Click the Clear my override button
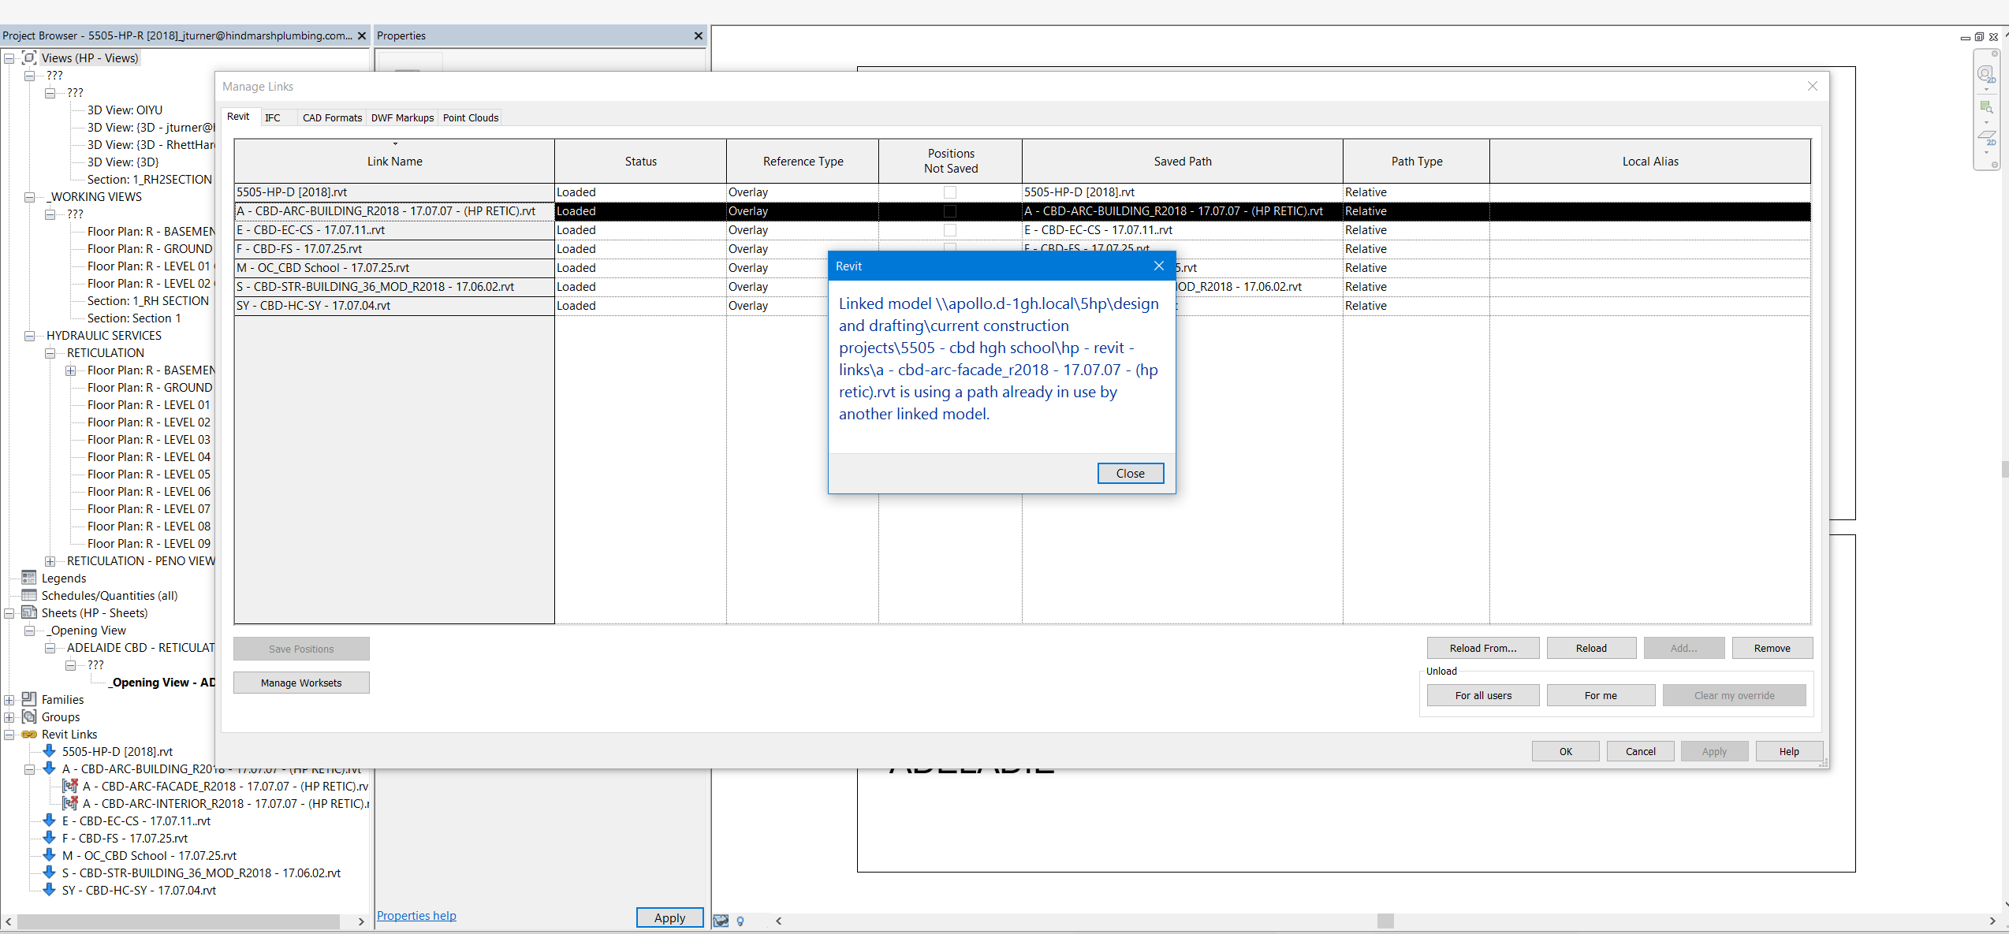The height and width of the screenshot is (934, 2009). pos(1734,694)
